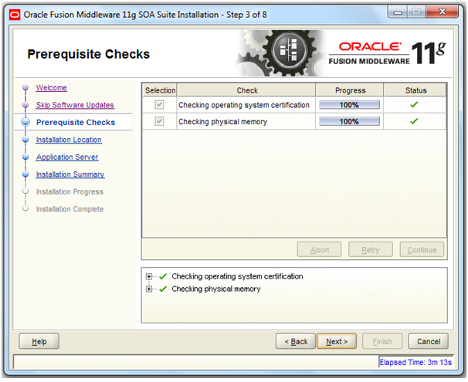Click the Skip Software Updates step bullet
The width and height of the screenshot is (468, 382).
25,105
